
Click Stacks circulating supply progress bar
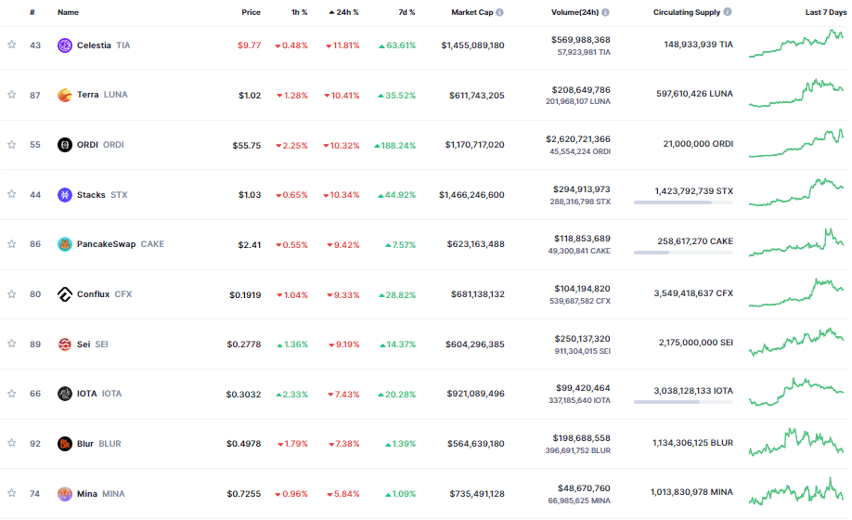[683, 202]
